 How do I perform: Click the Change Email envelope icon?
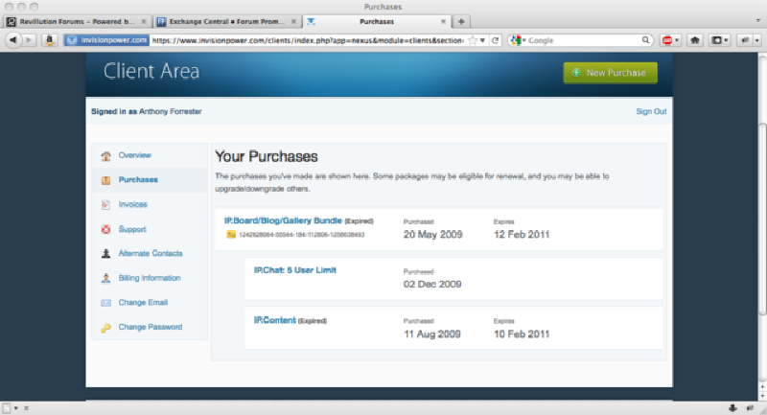tap(105, 303)
